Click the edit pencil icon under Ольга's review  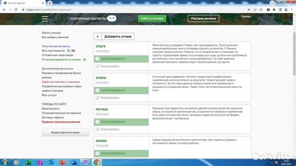[97, 66]
